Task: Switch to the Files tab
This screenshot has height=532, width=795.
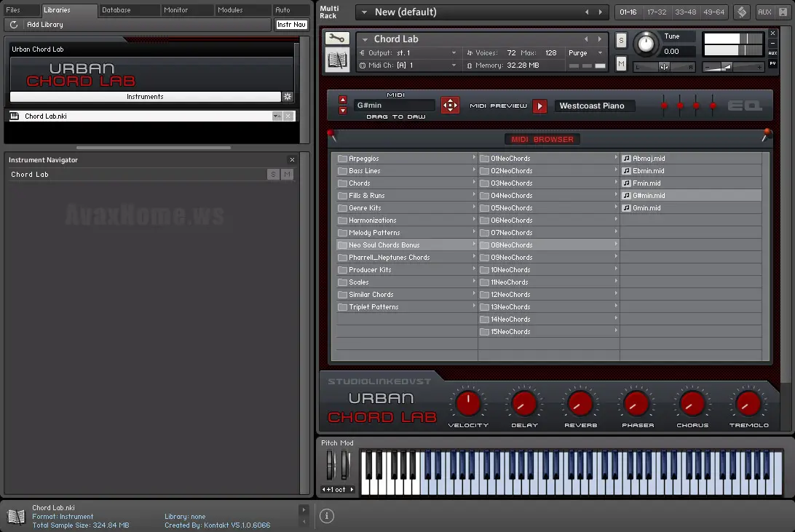Action: (x=20, y=9)
